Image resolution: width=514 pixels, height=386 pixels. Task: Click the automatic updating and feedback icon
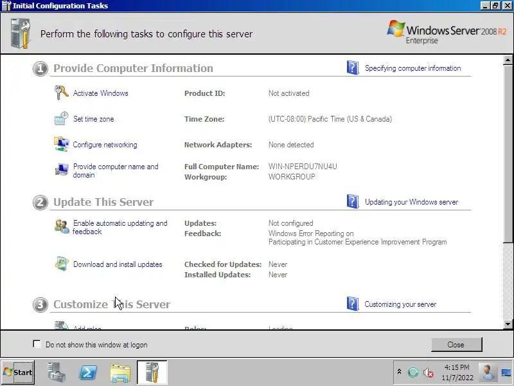click(x=62, y=226)
